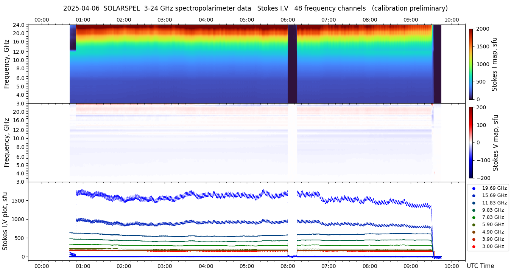Pick the 9.83 GHz legend marker
The image size is (511, 274).
tap(474, 210)
